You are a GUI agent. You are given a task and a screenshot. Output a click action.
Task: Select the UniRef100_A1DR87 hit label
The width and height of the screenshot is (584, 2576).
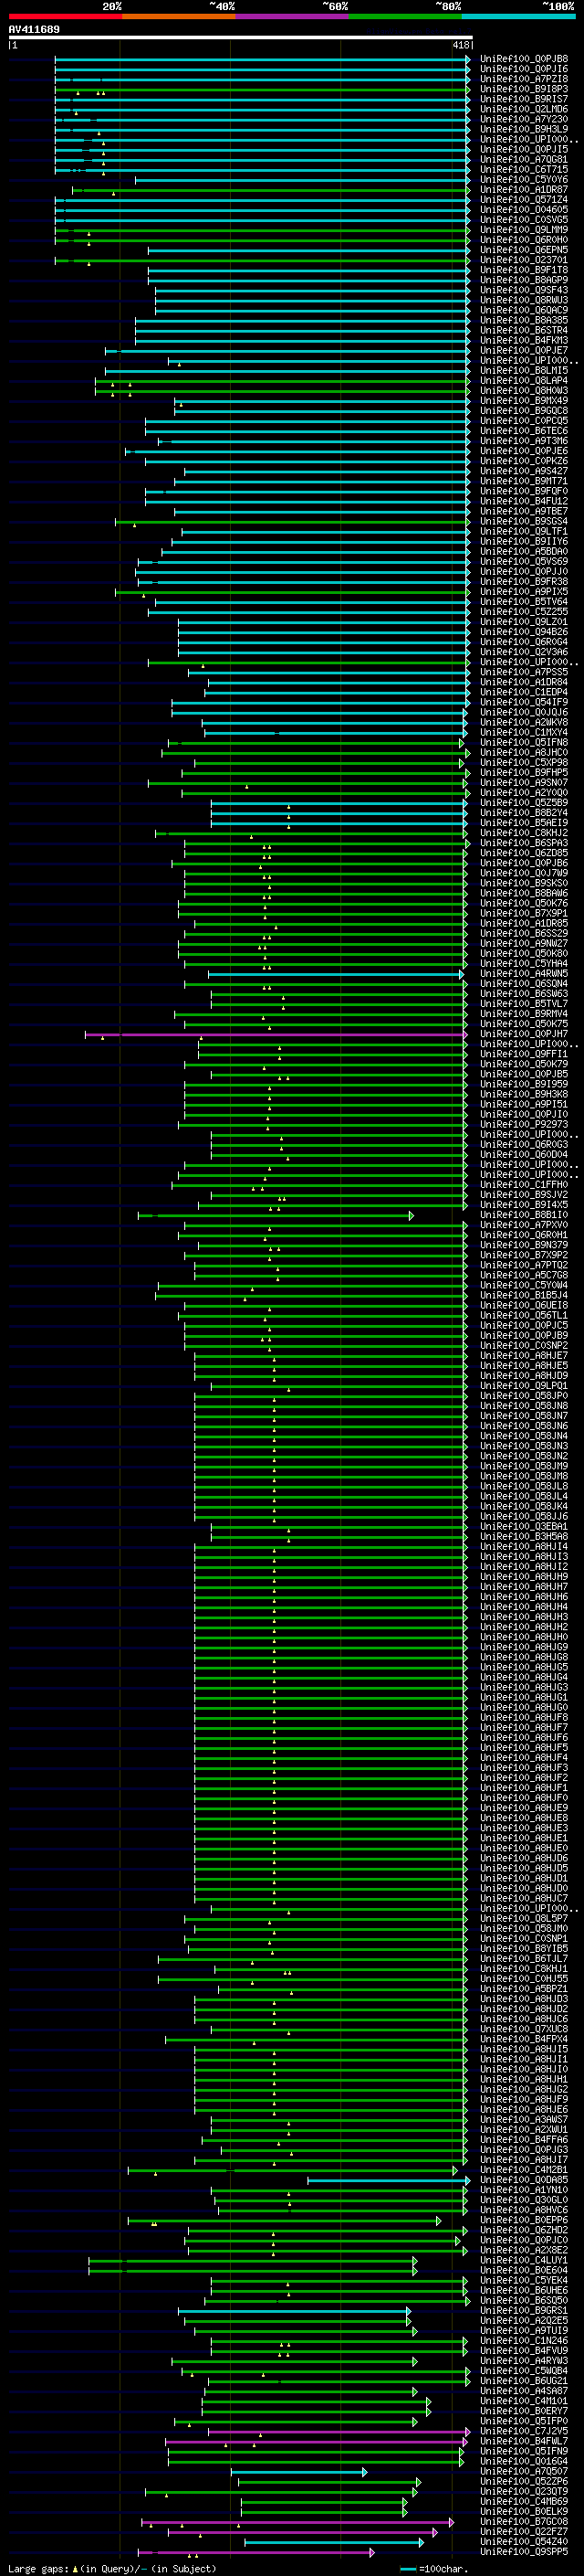coord(524,190)
